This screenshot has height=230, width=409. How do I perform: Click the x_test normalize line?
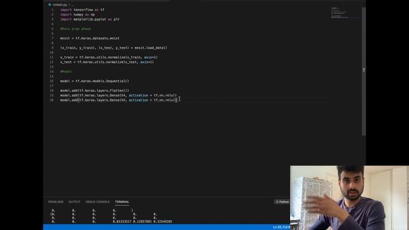[x=107, y=62]
